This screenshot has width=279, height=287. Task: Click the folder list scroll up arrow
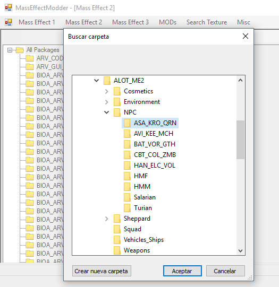[x=241, y=80]
